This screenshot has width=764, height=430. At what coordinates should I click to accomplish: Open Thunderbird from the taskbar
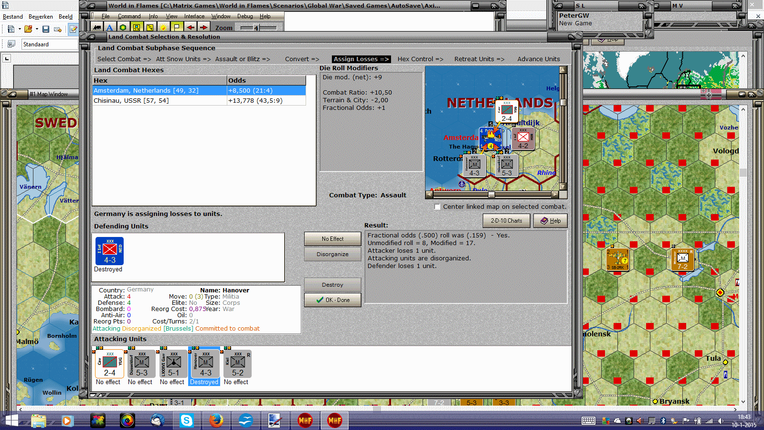(x=157, y=420)
